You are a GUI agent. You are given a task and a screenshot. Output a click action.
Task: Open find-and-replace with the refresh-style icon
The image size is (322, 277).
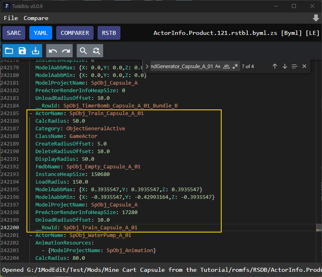coord(96,51)
